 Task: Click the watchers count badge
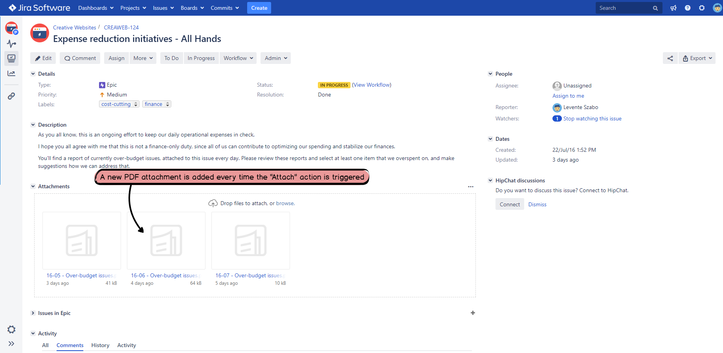pos(557,118)
